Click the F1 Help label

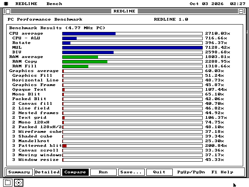tap(222, 172)
